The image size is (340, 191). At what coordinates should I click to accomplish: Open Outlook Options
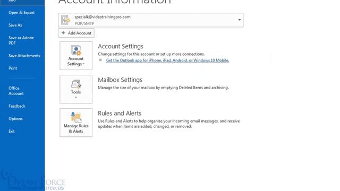(x=15, y=119)
